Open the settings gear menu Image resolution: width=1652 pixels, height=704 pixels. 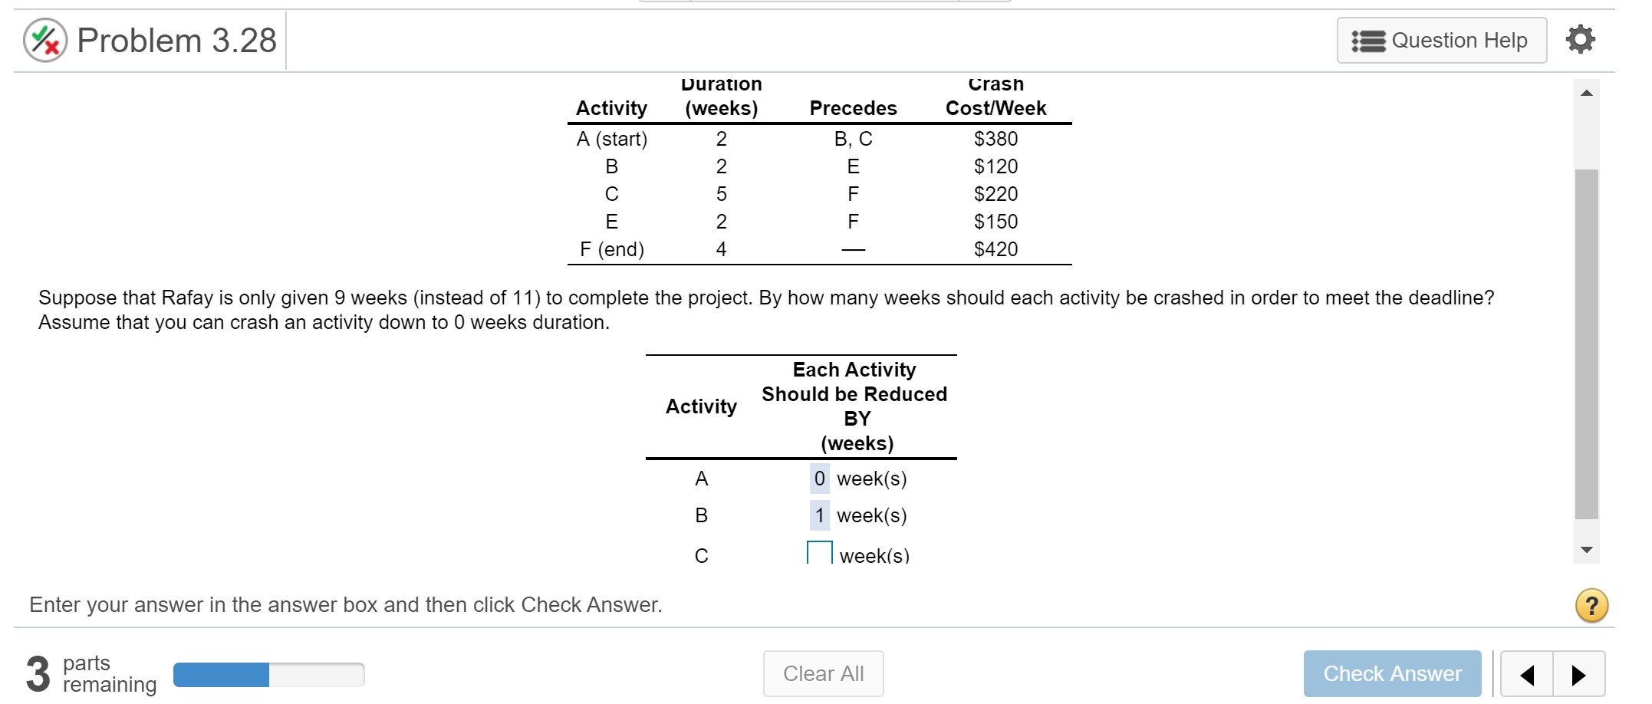coord(1580,39)
